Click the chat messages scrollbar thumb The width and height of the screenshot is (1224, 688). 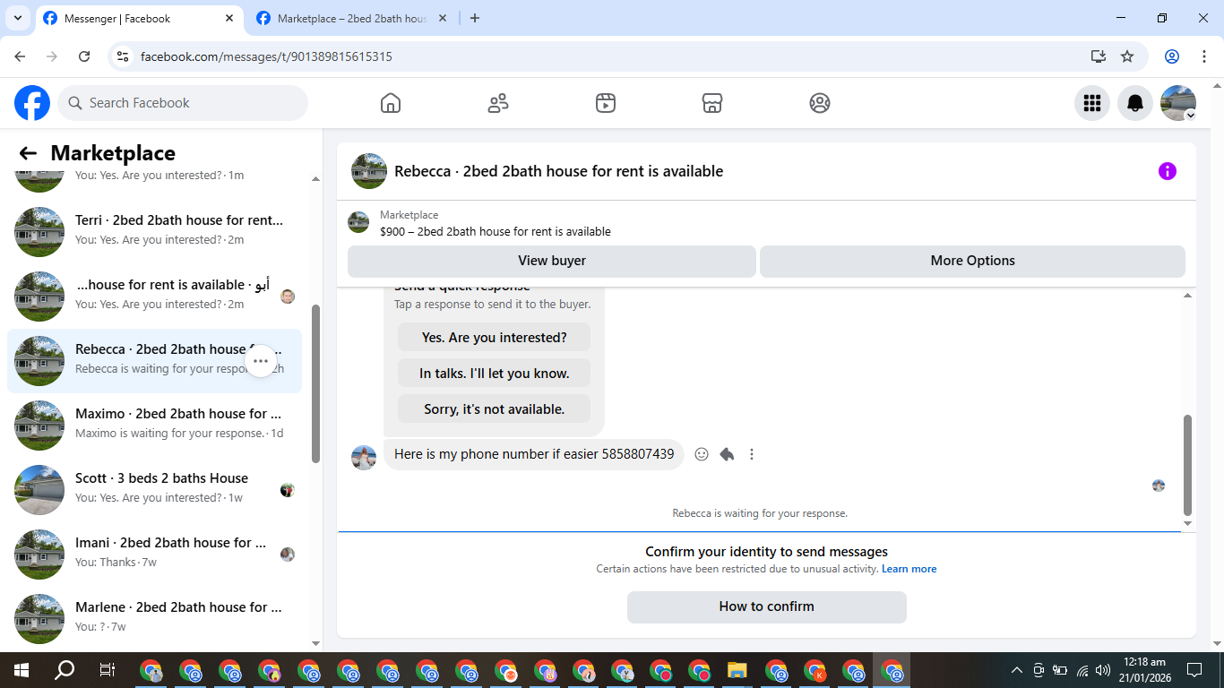pos(1188,466)
